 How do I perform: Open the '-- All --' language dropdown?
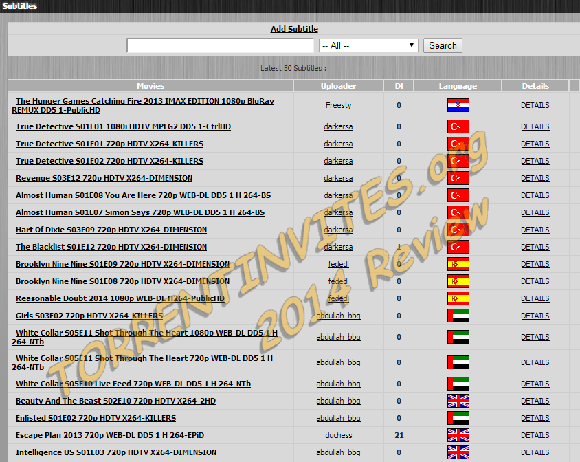(x=368, y=45)
